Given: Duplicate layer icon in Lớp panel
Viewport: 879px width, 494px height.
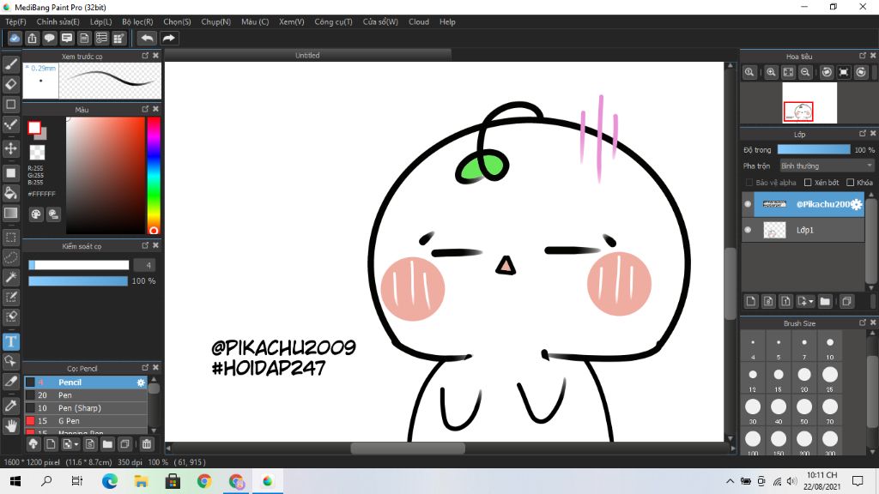Looking at the screenshot, I should click(x=846, y=301).
